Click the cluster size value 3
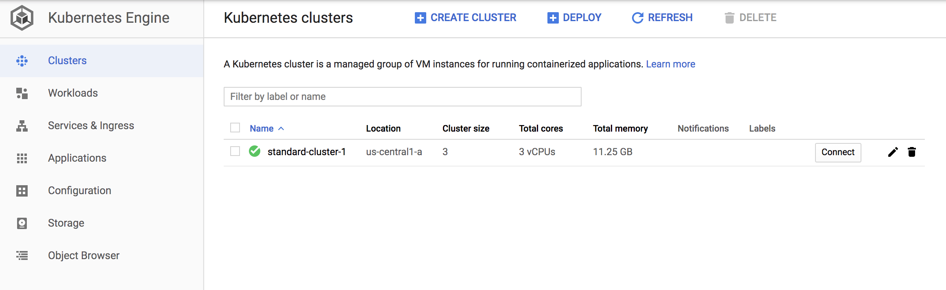 445,152
